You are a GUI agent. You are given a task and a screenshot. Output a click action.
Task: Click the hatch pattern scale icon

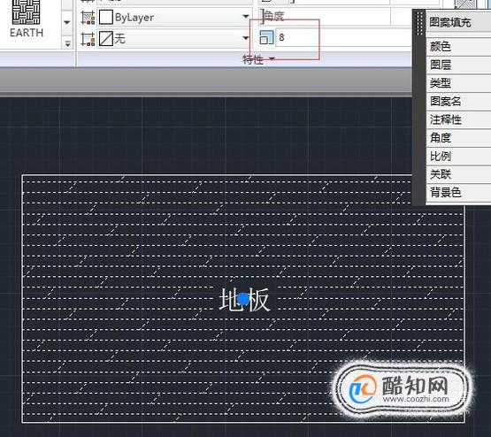267,37
